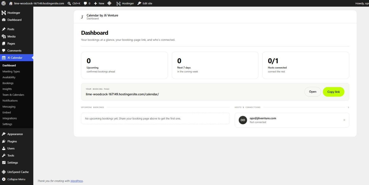Open the Tools wrench icon
Image resolution: width=369 pixels, height=185 pixels.
tap(4, 155)
